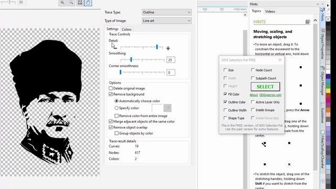Switch to the Colors tab
Viewport: 336px width, 189px height.
[x=127, y=29]
